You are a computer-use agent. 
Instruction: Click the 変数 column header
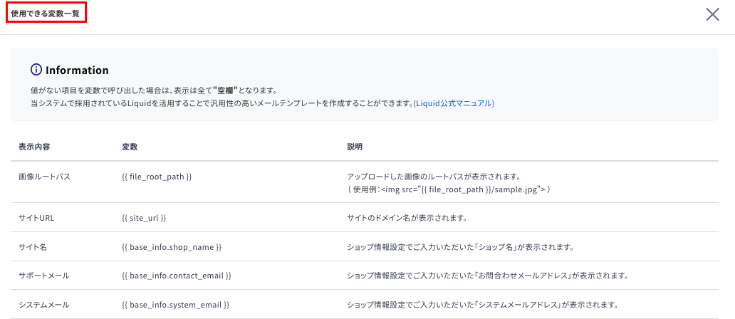pyautogui.click(x=129, y=147)
